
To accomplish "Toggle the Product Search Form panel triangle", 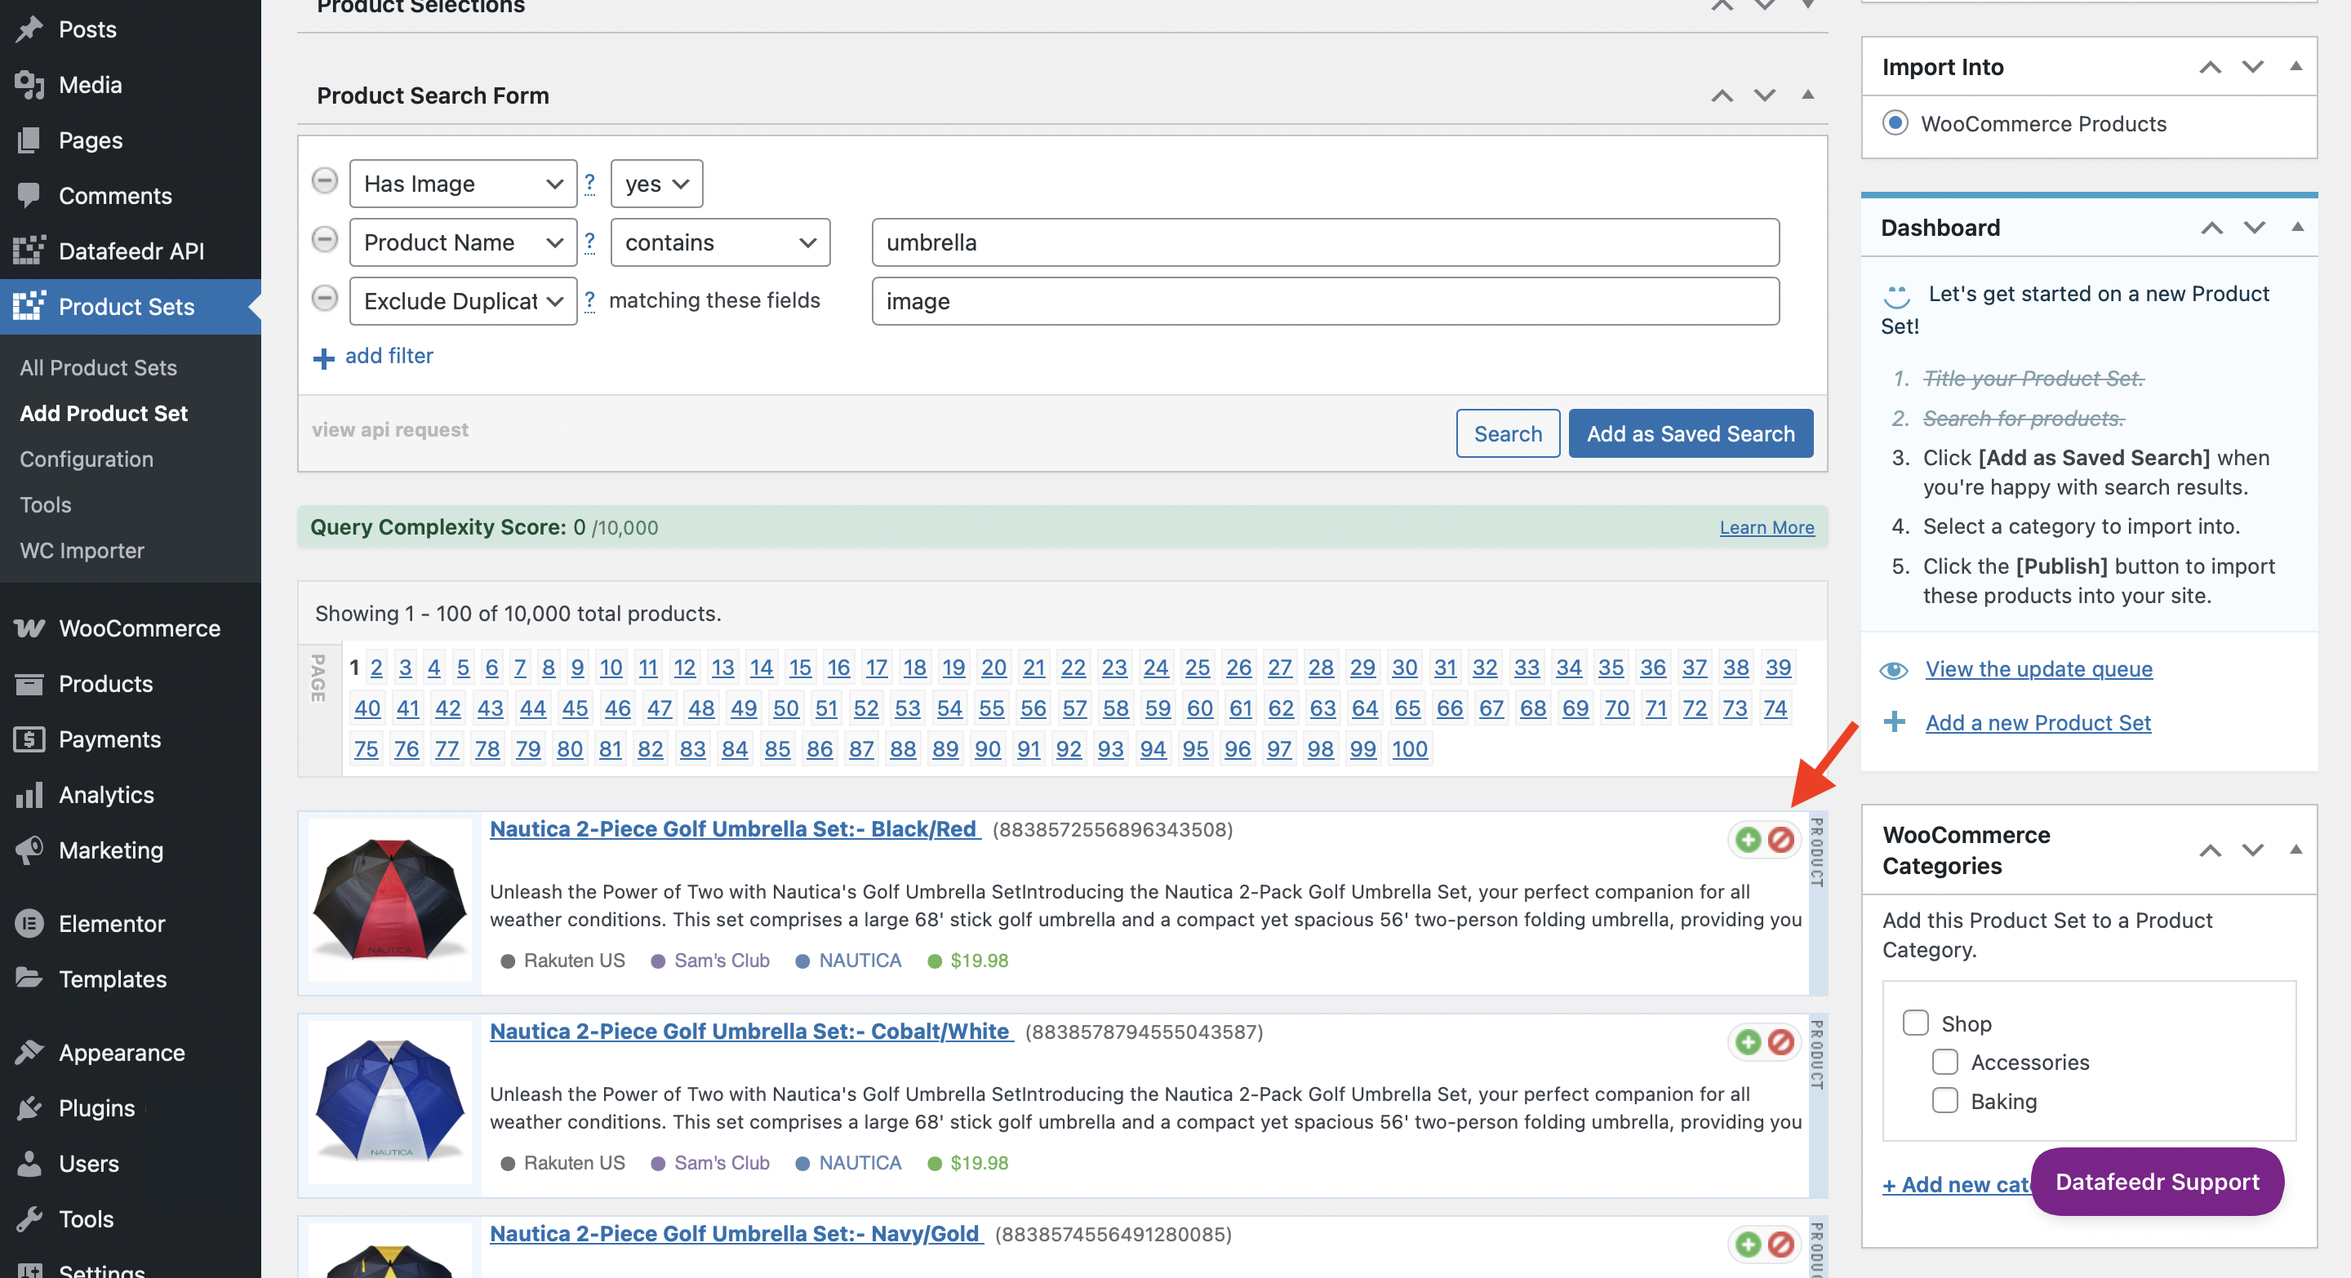I will 1807,95.
